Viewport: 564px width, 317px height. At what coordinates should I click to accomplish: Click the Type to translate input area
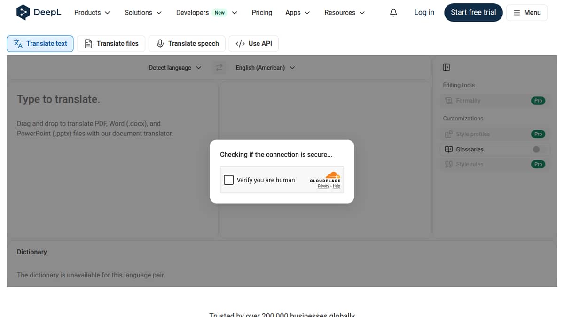point(112,160)
